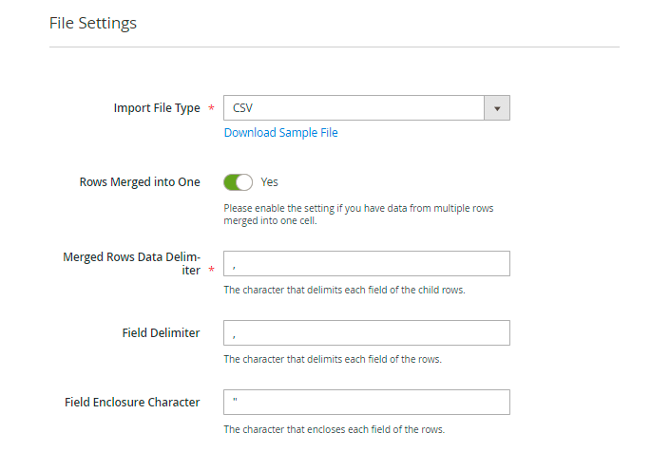Select the Field Enclosure Character input

click(x=366, y=403)
